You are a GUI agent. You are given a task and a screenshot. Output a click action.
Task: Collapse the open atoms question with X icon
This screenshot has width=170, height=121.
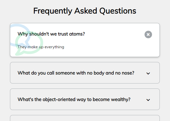tap(148, 34)
